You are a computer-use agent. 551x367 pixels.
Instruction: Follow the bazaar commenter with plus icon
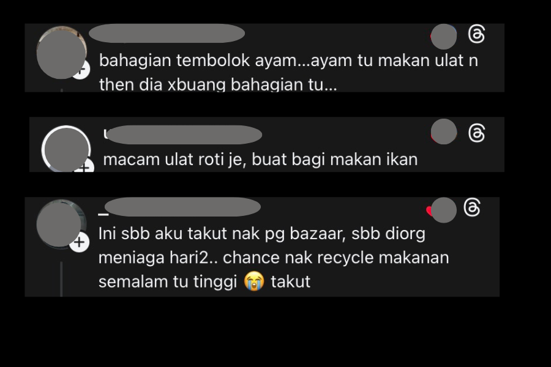[79, 242]
